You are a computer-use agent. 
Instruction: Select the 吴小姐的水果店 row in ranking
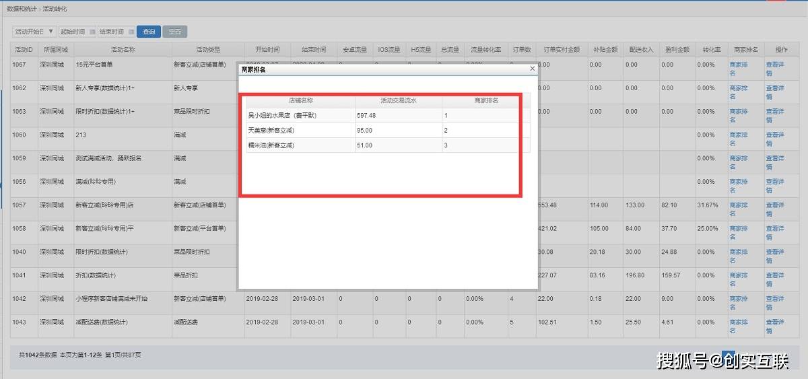click(300, 115)
